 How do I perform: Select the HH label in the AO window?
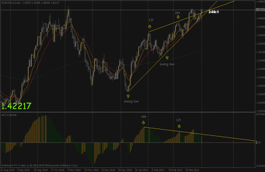(144, 117)
